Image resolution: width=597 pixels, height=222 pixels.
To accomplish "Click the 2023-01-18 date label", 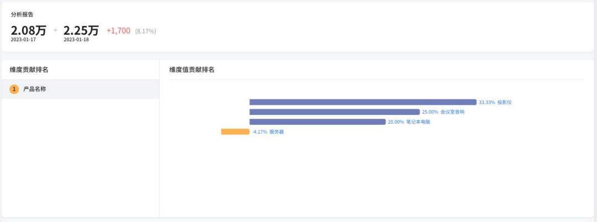I will 76,40.
